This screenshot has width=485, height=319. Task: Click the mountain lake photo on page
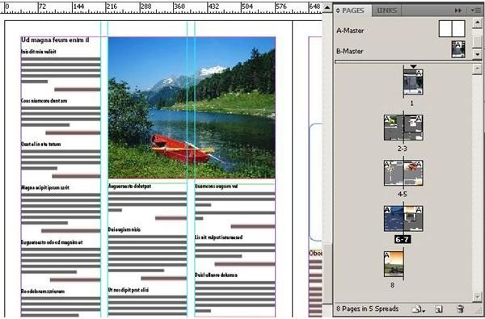192,107
